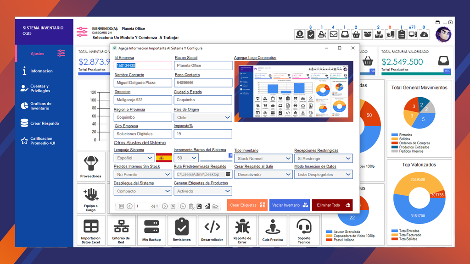470x264 pixels.
Task: Click the Eliminar Todo button
Action: click(x=333, y=205)
